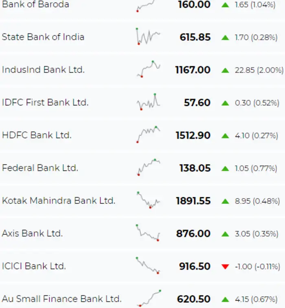Screen dimensions: 285x308
Task: Open State Bank of India stock link
Action: (x=43, y=37)
